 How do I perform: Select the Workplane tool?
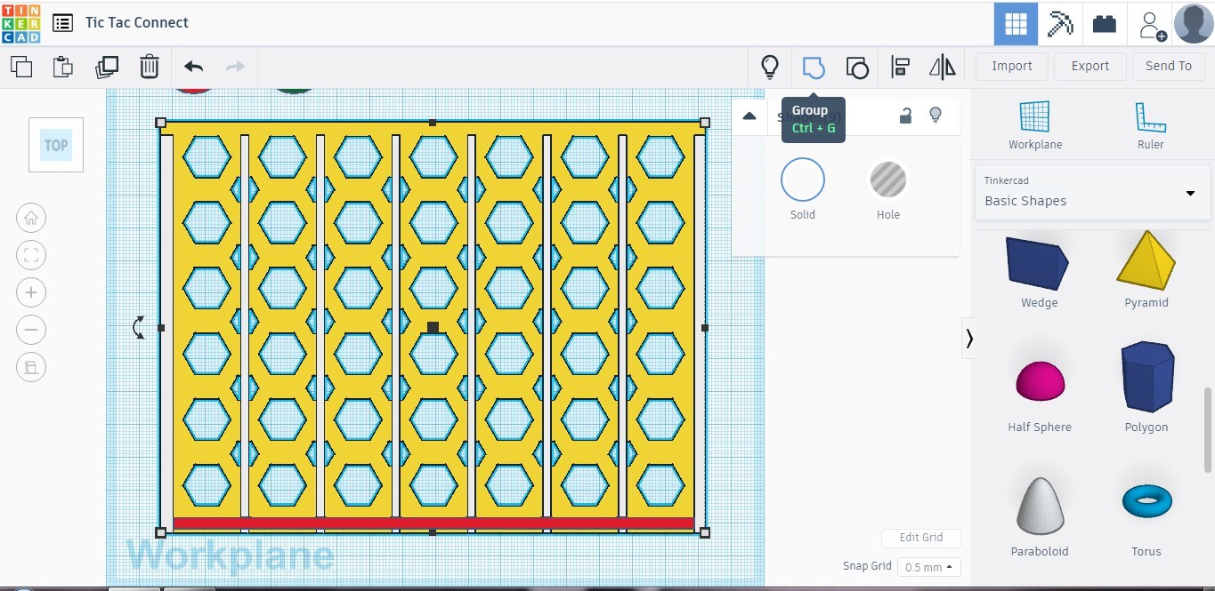click(1035, 124)
